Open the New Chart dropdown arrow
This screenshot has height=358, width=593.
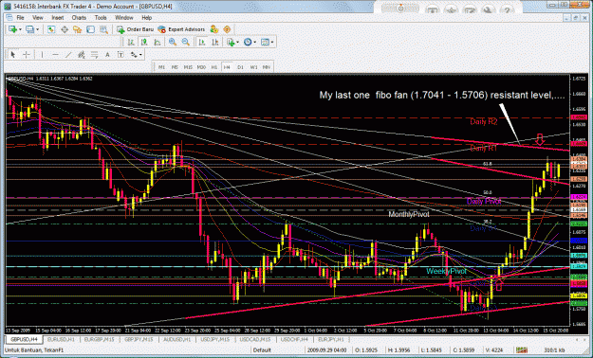coord(20,29)
